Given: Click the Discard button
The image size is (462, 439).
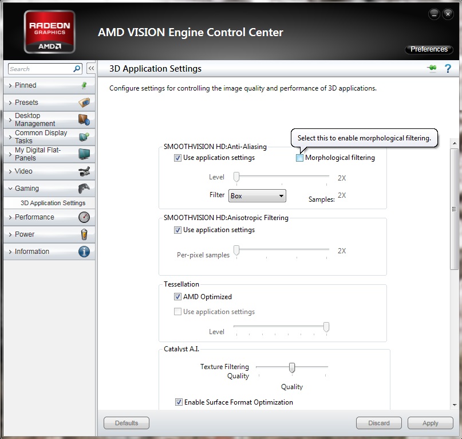Looking at the screenshot, I should click(379, 423).
